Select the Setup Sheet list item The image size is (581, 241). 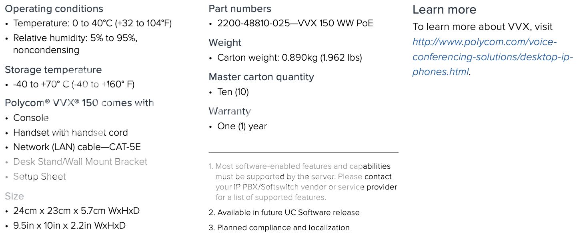(x=40, y=176)
